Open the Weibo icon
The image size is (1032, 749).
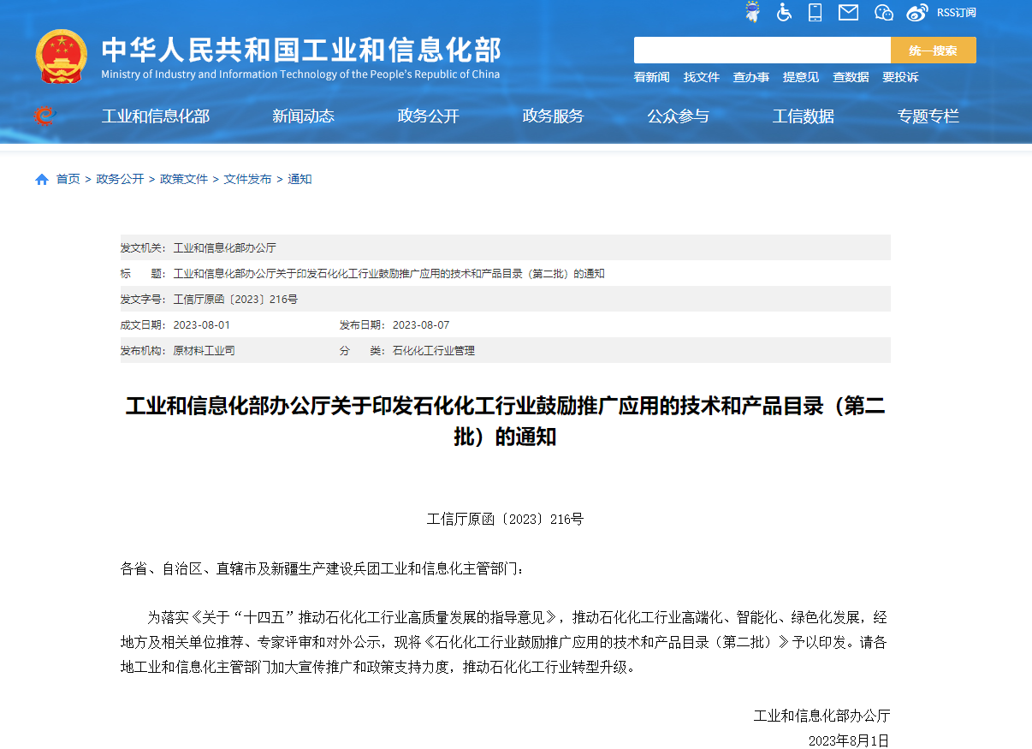point(917,12)
